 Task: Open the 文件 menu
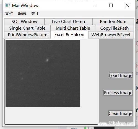point(9,14)
